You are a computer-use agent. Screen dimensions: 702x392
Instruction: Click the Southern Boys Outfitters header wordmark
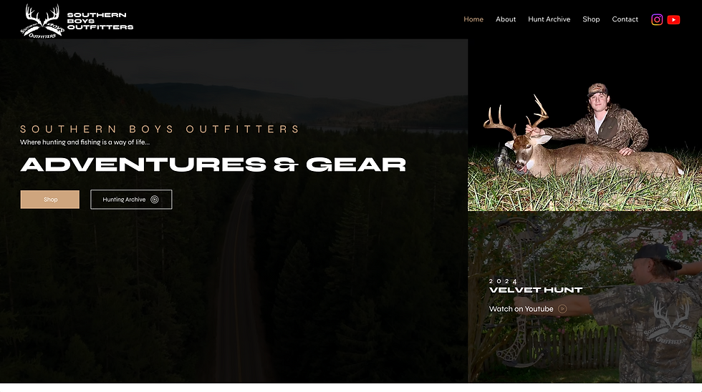point(100,21)
